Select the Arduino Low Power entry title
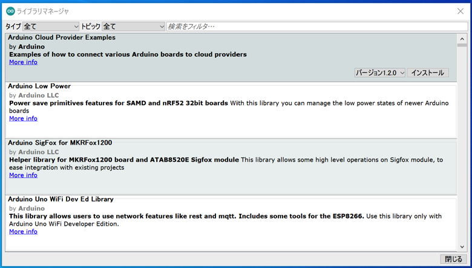The width and height of the screenshot is (472, 268). (39, 86)
